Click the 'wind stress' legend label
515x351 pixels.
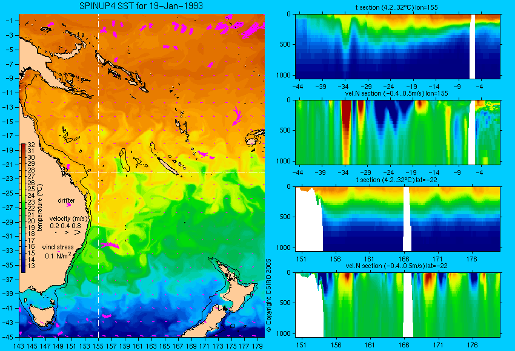[x=58, y=247]
